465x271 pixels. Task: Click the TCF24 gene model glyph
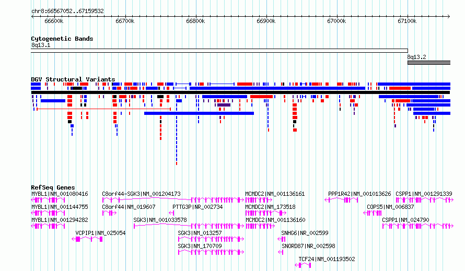click(x=303, y=265)
